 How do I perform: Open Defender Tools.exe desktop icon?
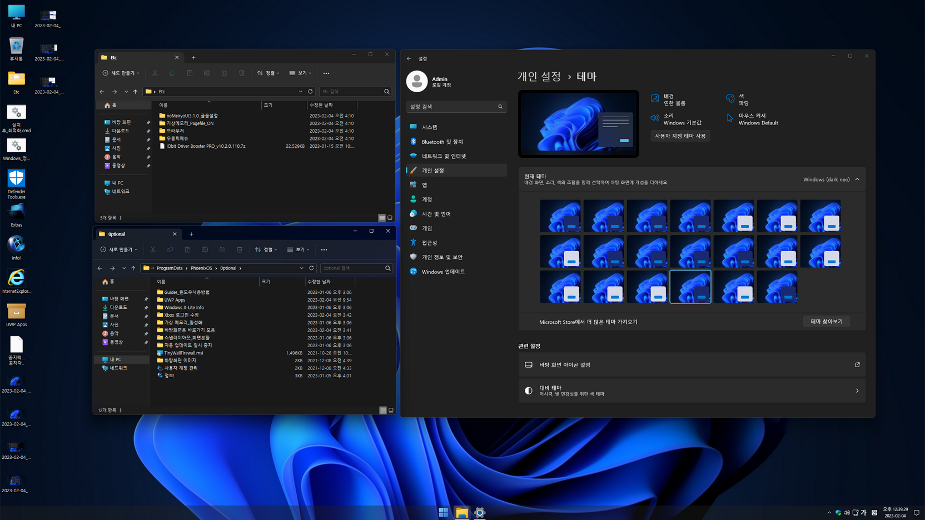click(x=16, y=184)
